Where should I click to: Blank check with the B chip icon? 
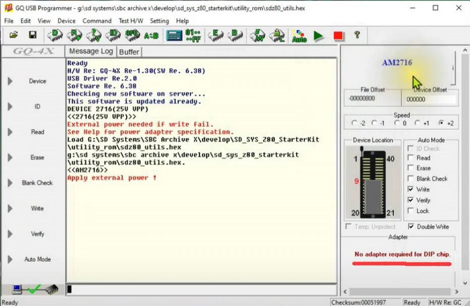[x=235, y=35]
